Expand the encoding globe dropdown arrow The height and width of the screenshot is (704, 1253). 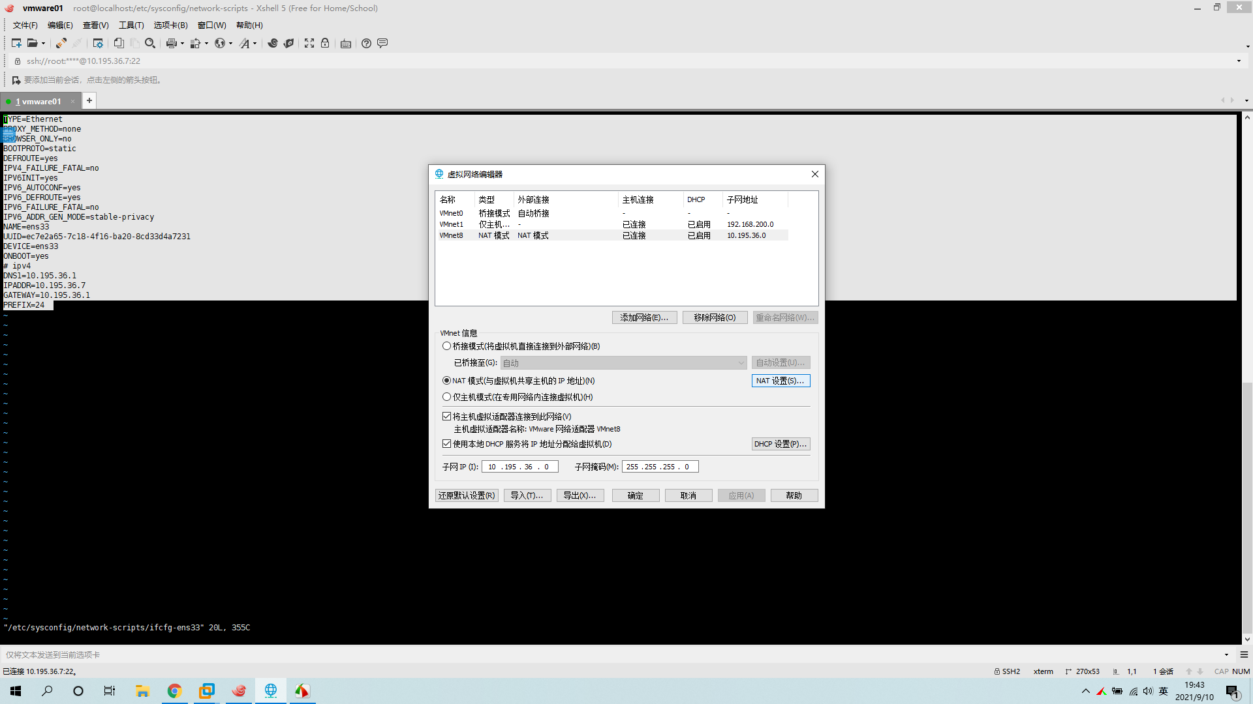click(x=230, y=44)
